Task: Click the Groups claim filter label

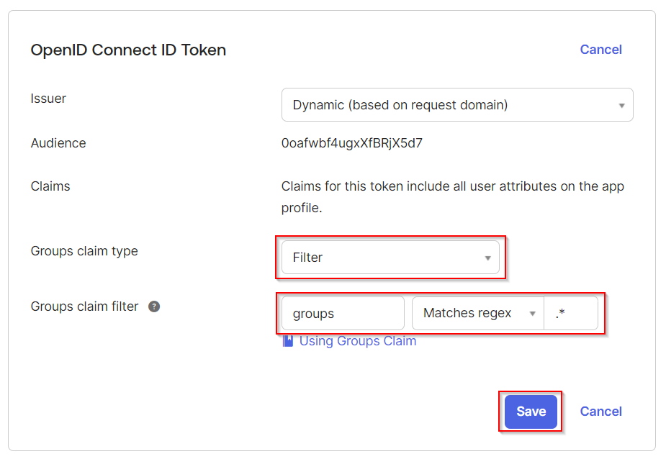Action: tap(84, 306)
